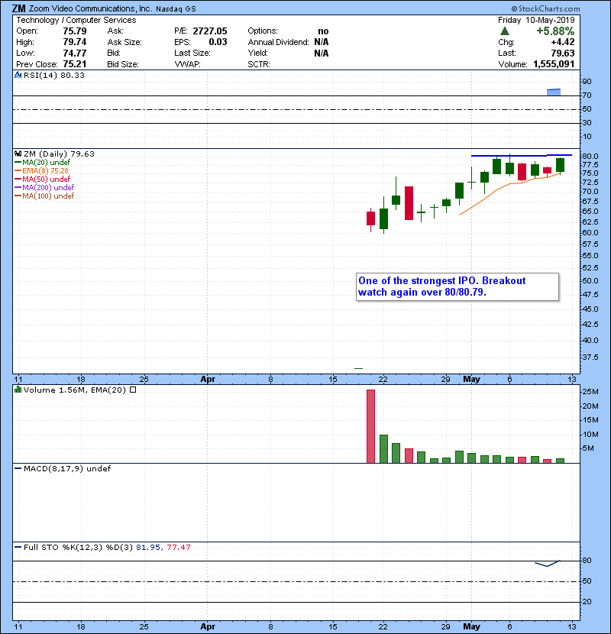Click the RSI(14) indicator legend icon
The height and width of the screenshot is (634, 611).
pyautogui.click(x=18, y=76)
